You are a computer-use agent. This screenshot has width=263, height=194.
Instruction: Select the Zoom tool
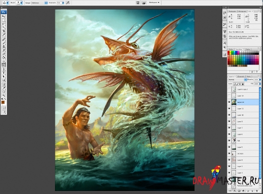point(3,95)
